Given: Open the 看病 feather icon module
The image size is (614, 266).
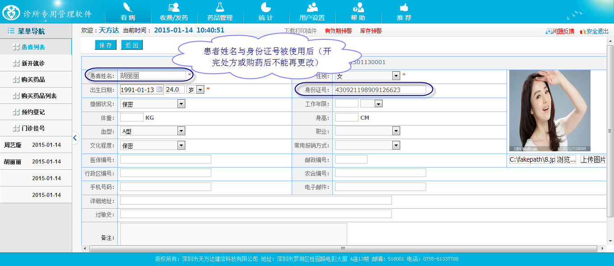Looking at the screenshot, I should 128,8.
